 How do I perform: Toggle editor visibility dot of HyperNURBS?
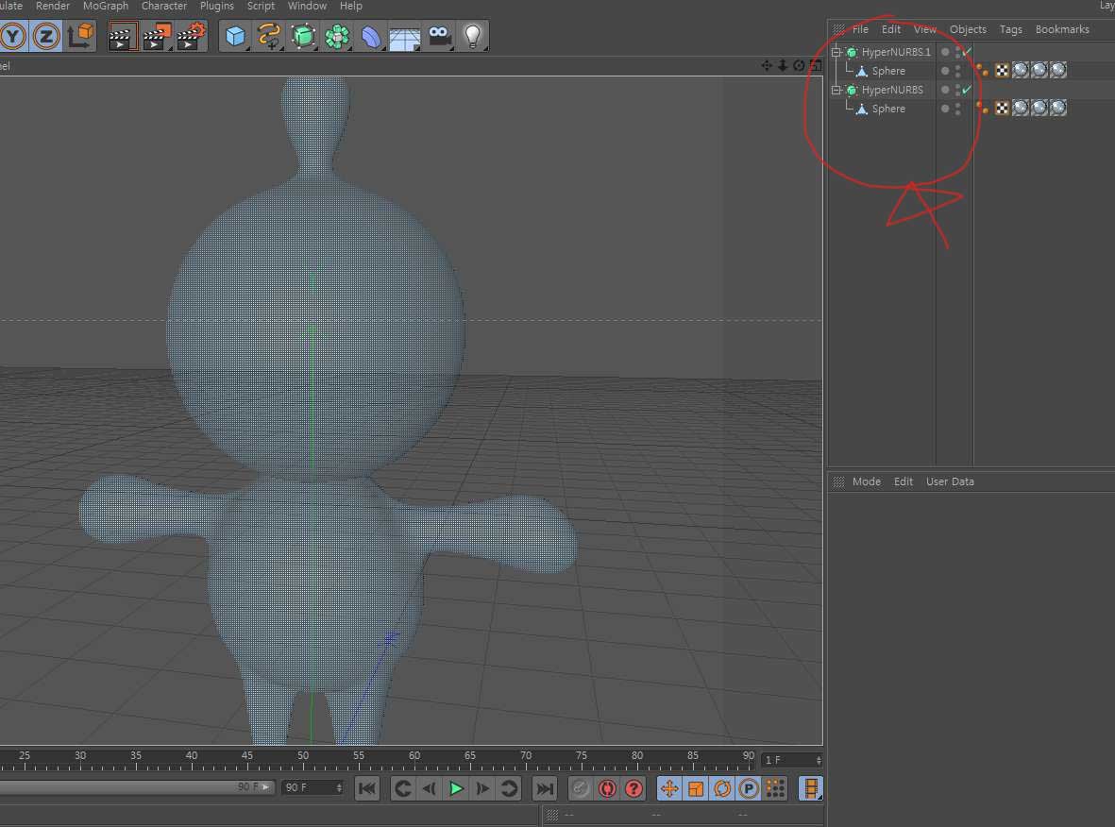tap(945, 89)
